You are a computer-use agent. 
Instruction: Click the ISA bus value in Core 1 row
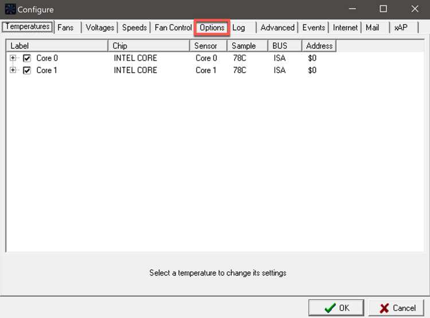(x=279, y=70)
